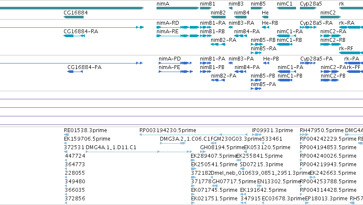Select EST RP004194853.5prime
The height and width of the screenshot is (205, 363).
click(x=301, y=152)
